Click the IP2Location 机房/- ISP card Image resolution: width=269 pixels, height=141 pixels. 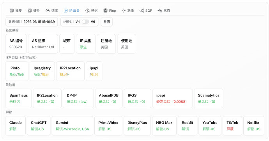70,71
